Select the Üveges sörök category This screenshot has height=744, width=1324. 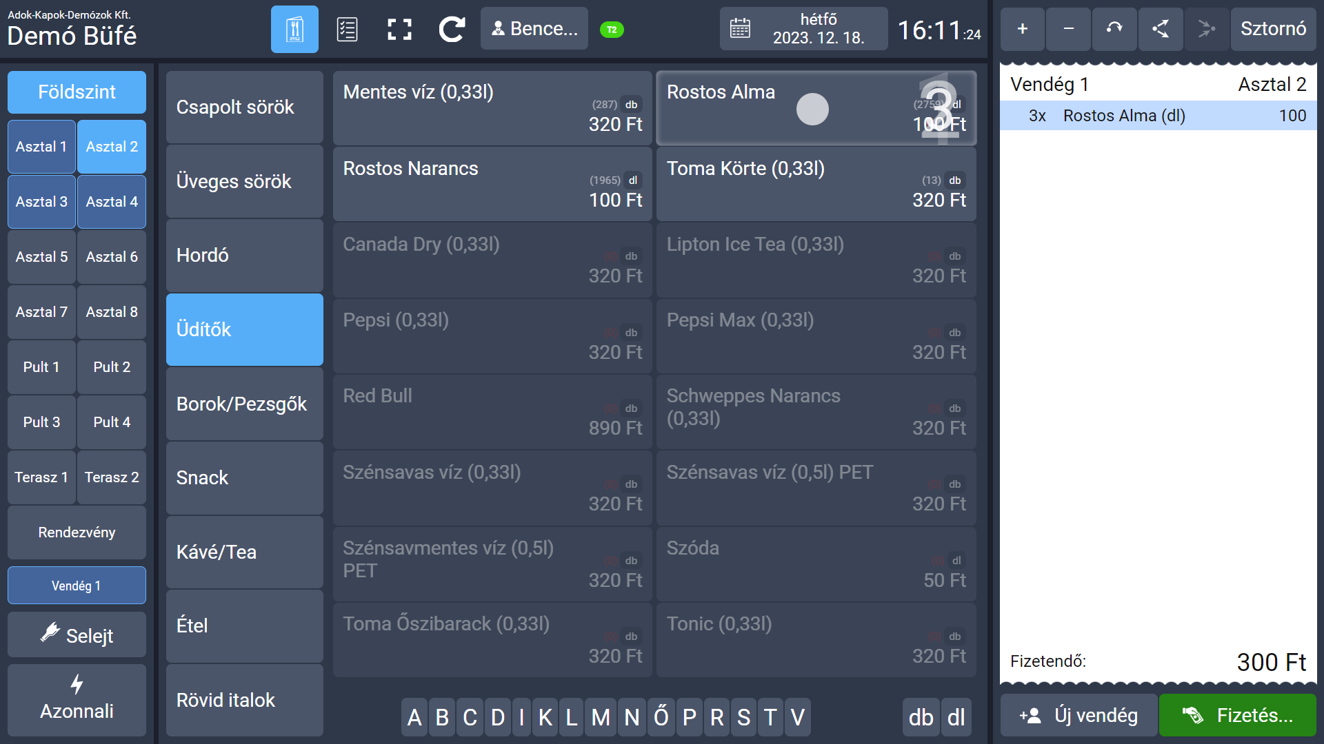(245, 182)
